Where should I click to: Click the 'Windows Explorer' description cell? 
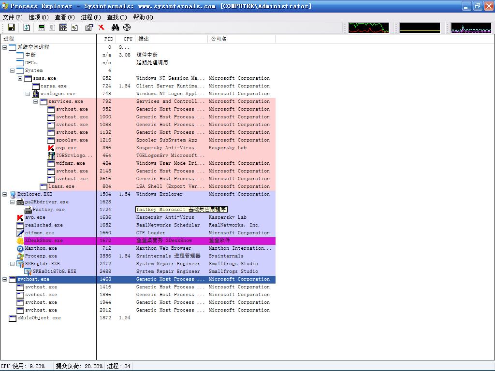tap(160, 194)
